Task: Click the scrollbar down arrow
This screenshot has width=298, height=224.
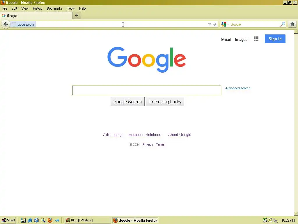Action: pos(296,214)
